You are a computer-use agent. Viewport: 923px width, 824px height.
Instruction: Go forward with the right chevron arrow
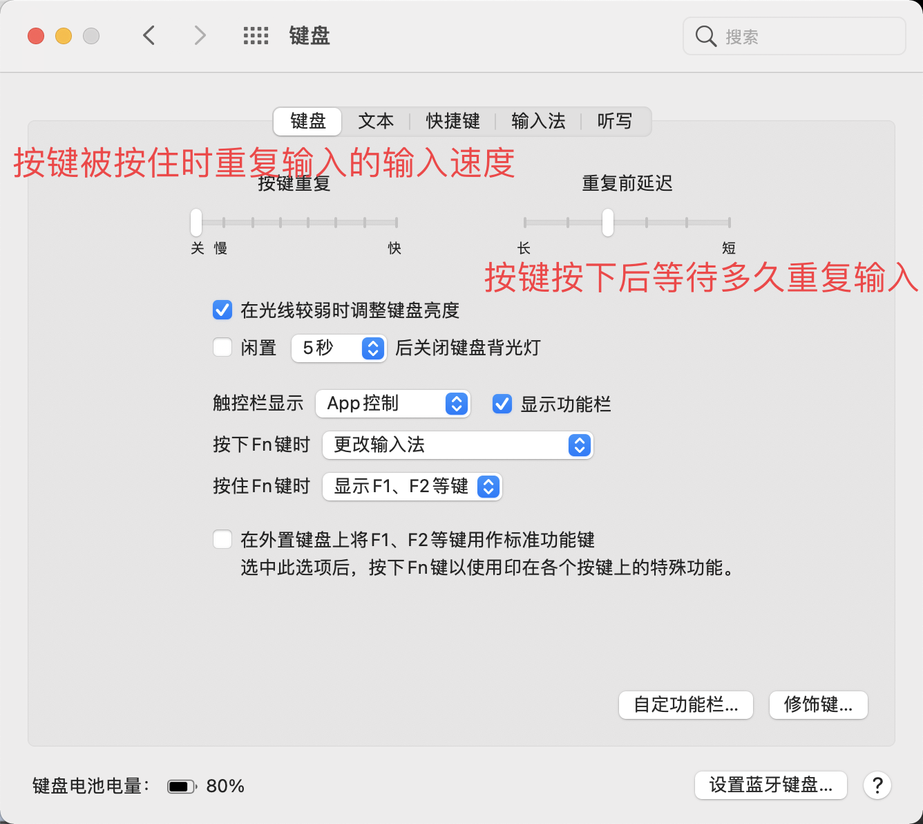click(200, 35)
